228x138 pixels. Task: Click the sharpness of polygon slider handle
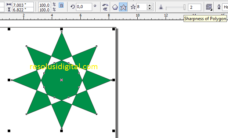tap(184, 7)
